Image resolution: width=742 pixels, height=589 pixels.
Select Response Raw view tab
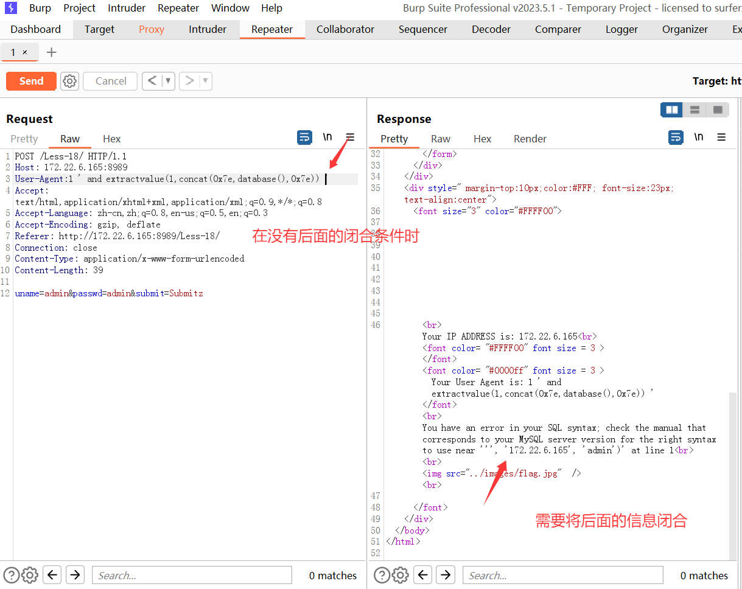point(441,139)
